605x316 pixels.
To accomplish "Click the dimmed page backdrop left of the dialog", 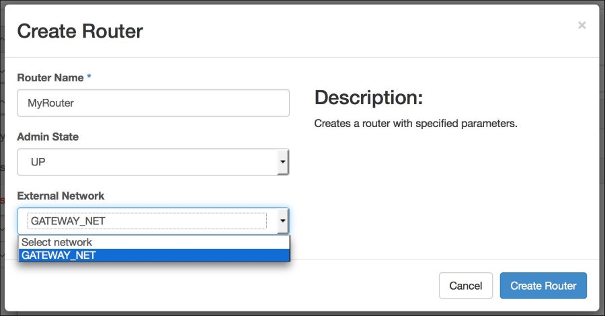I will pyautogui.click(x=2, y=155).
